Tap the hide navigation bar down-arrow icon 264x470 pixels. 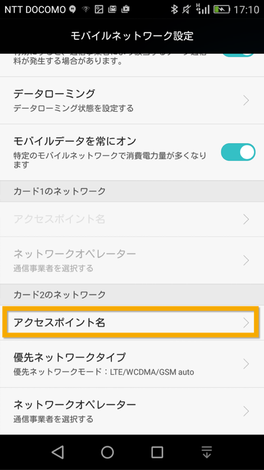206,451
